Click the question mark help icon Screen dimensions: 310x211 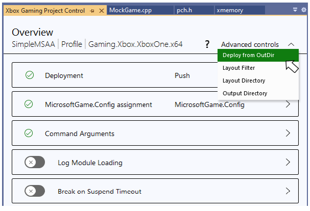207,44
